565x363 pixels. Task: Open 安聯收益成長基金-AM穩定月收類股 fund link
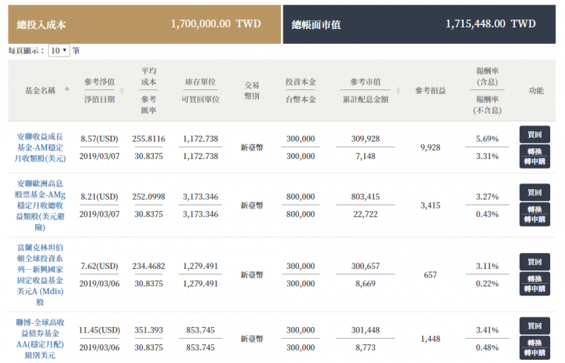point(40,147)
